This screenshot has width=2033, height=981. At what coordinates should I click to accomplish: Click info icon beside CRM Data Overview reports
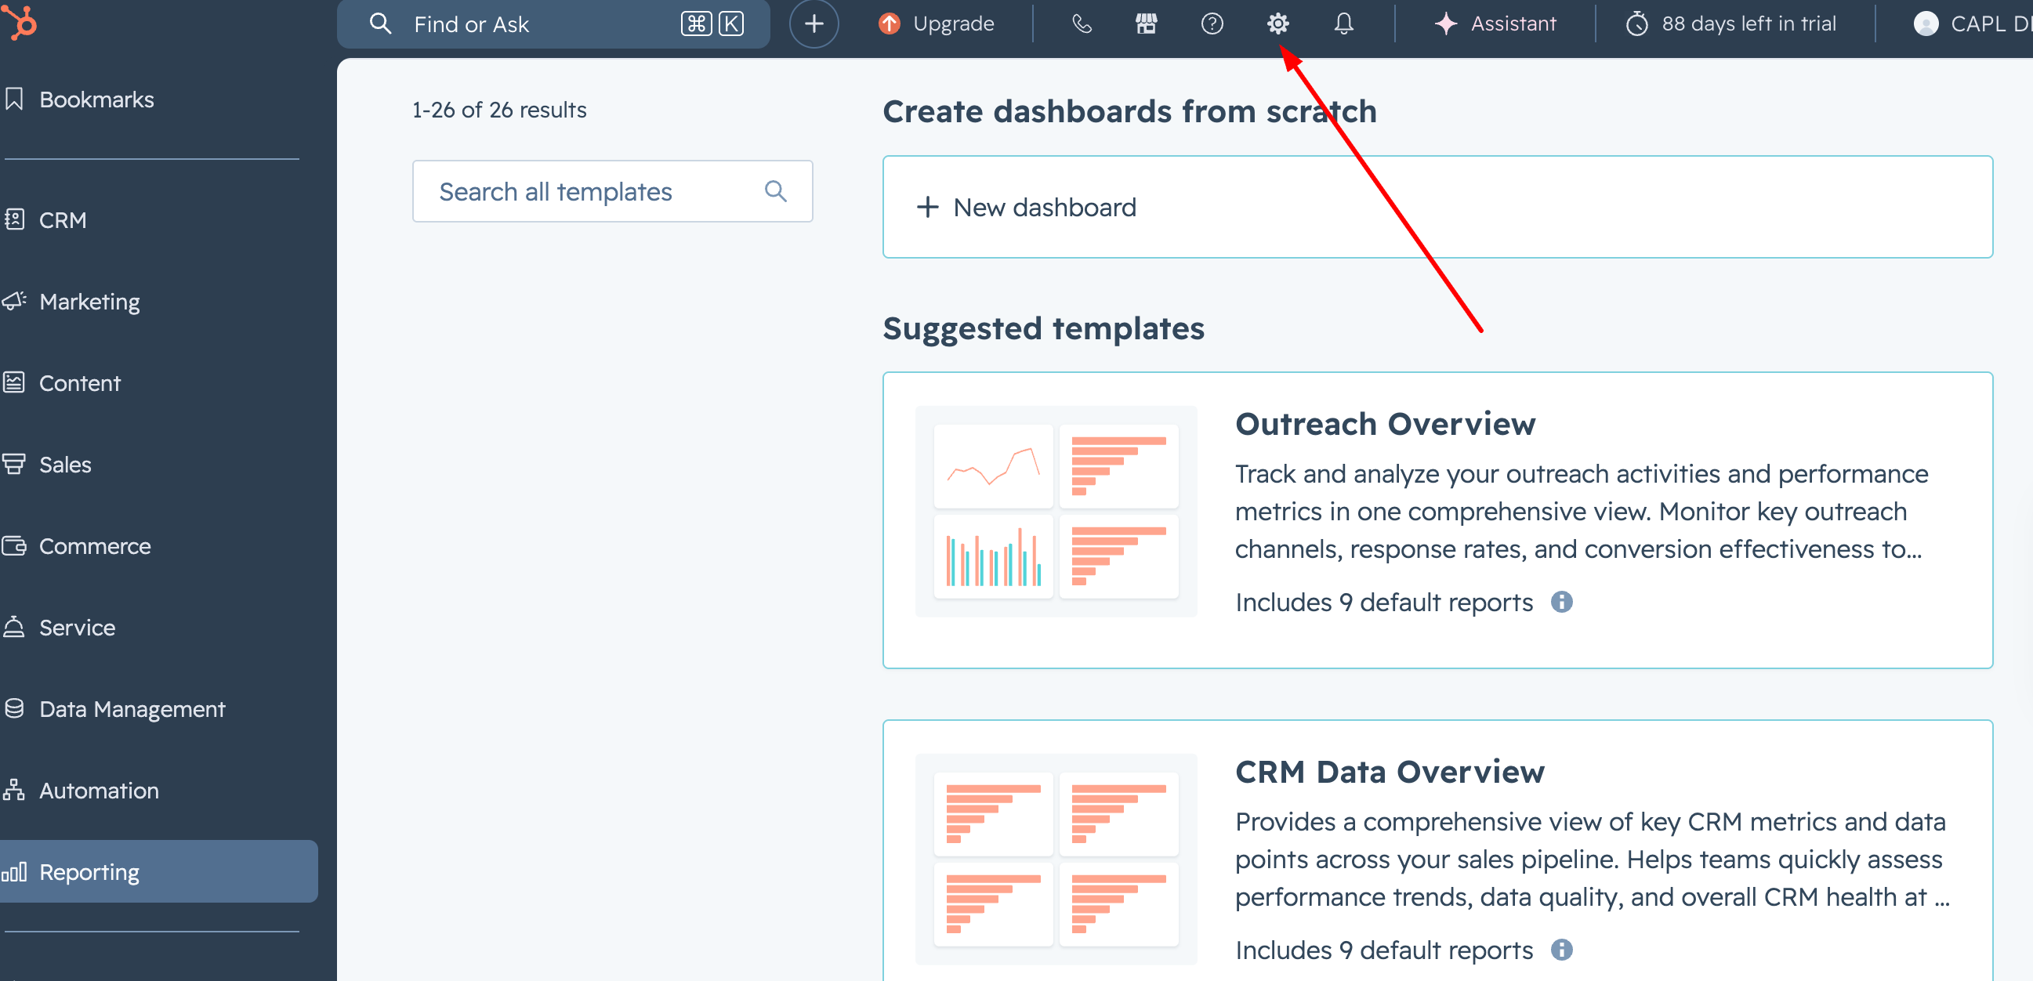pyautogui.click(x=1561, y=950)
